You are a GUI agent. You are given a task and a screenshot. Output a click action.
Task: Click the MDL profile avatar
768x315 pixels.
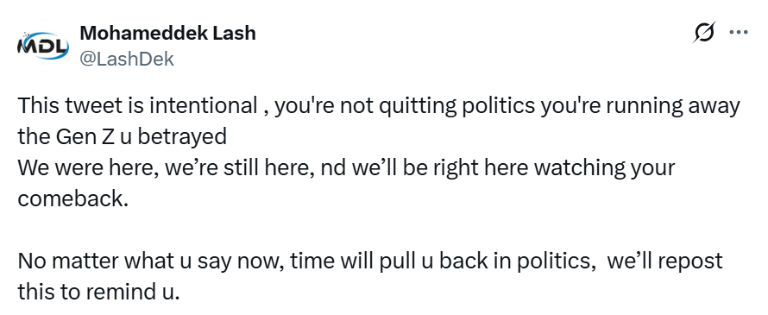[x=42, y=46]
